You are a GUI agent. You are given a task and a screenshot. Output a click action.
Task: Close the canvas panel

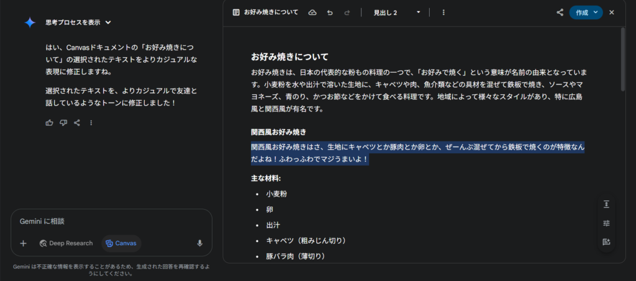[612, 12]
